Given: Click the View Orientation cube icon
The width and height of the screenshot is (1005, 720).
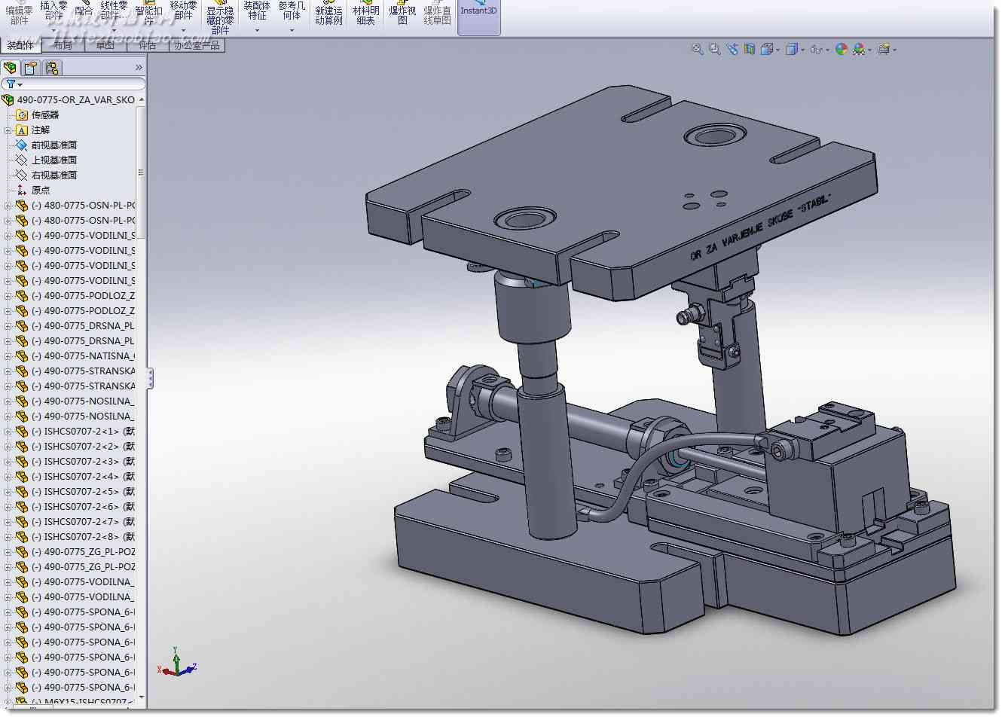Looking at the screenshot, I should point(767,49).
